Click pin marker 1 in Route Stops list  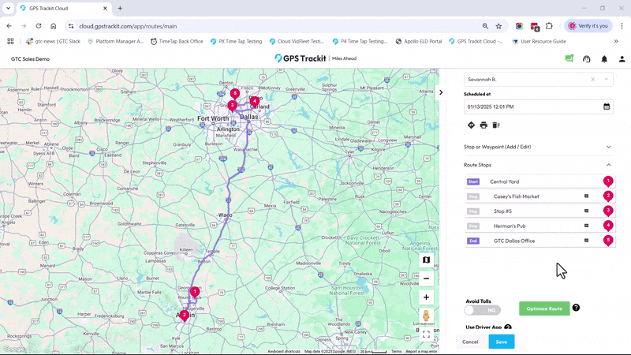coord(608,181)
